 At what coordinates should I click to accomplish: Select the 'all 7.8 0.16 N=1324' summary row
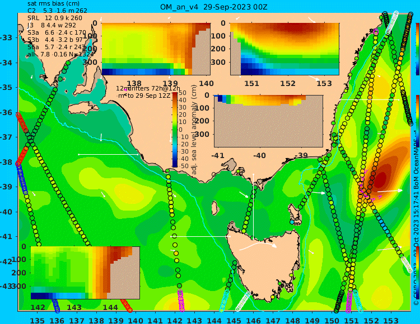tap(61, 55)
